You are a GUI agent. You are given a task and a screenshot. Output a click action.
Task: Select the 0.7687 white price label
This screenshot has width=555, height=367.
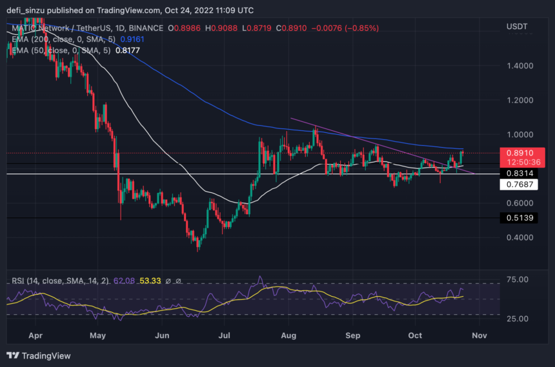click(519, 184)
